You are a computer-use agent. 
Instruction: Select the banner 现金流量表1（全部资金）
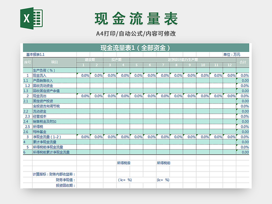click(136, 48)
